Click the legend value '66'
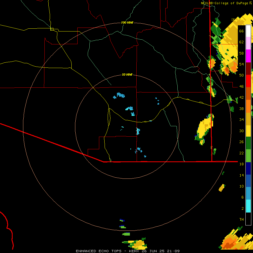 coord(241,31)
